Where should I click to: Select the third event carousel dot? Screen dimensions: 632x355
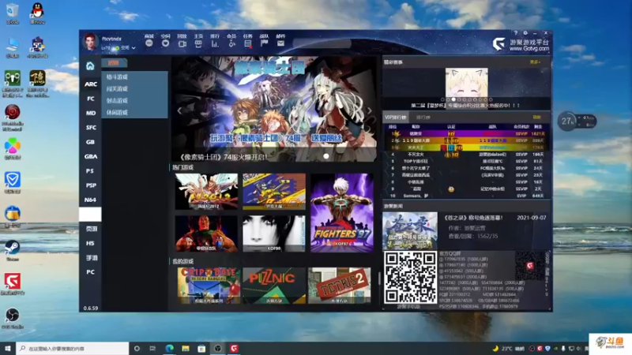coord(453,99)
